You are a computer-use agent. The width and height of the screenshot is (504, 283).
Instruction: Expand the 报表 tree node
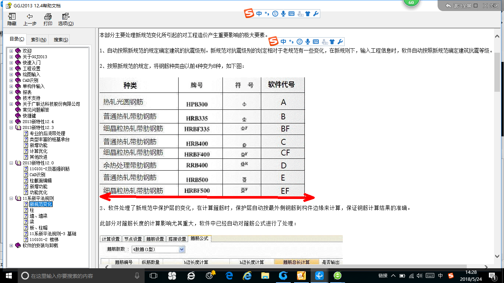point(11,92)
